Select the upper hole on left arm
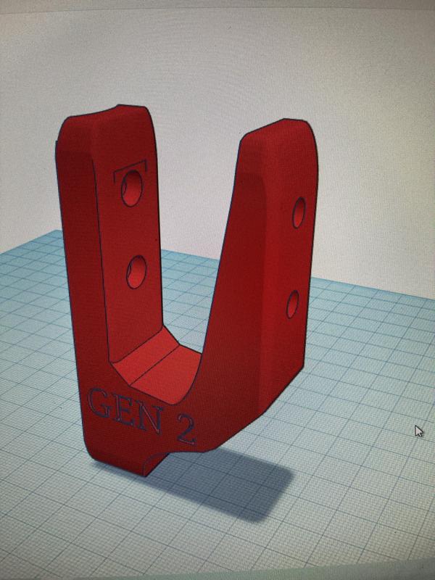435x580 pixels. (132, 188)
